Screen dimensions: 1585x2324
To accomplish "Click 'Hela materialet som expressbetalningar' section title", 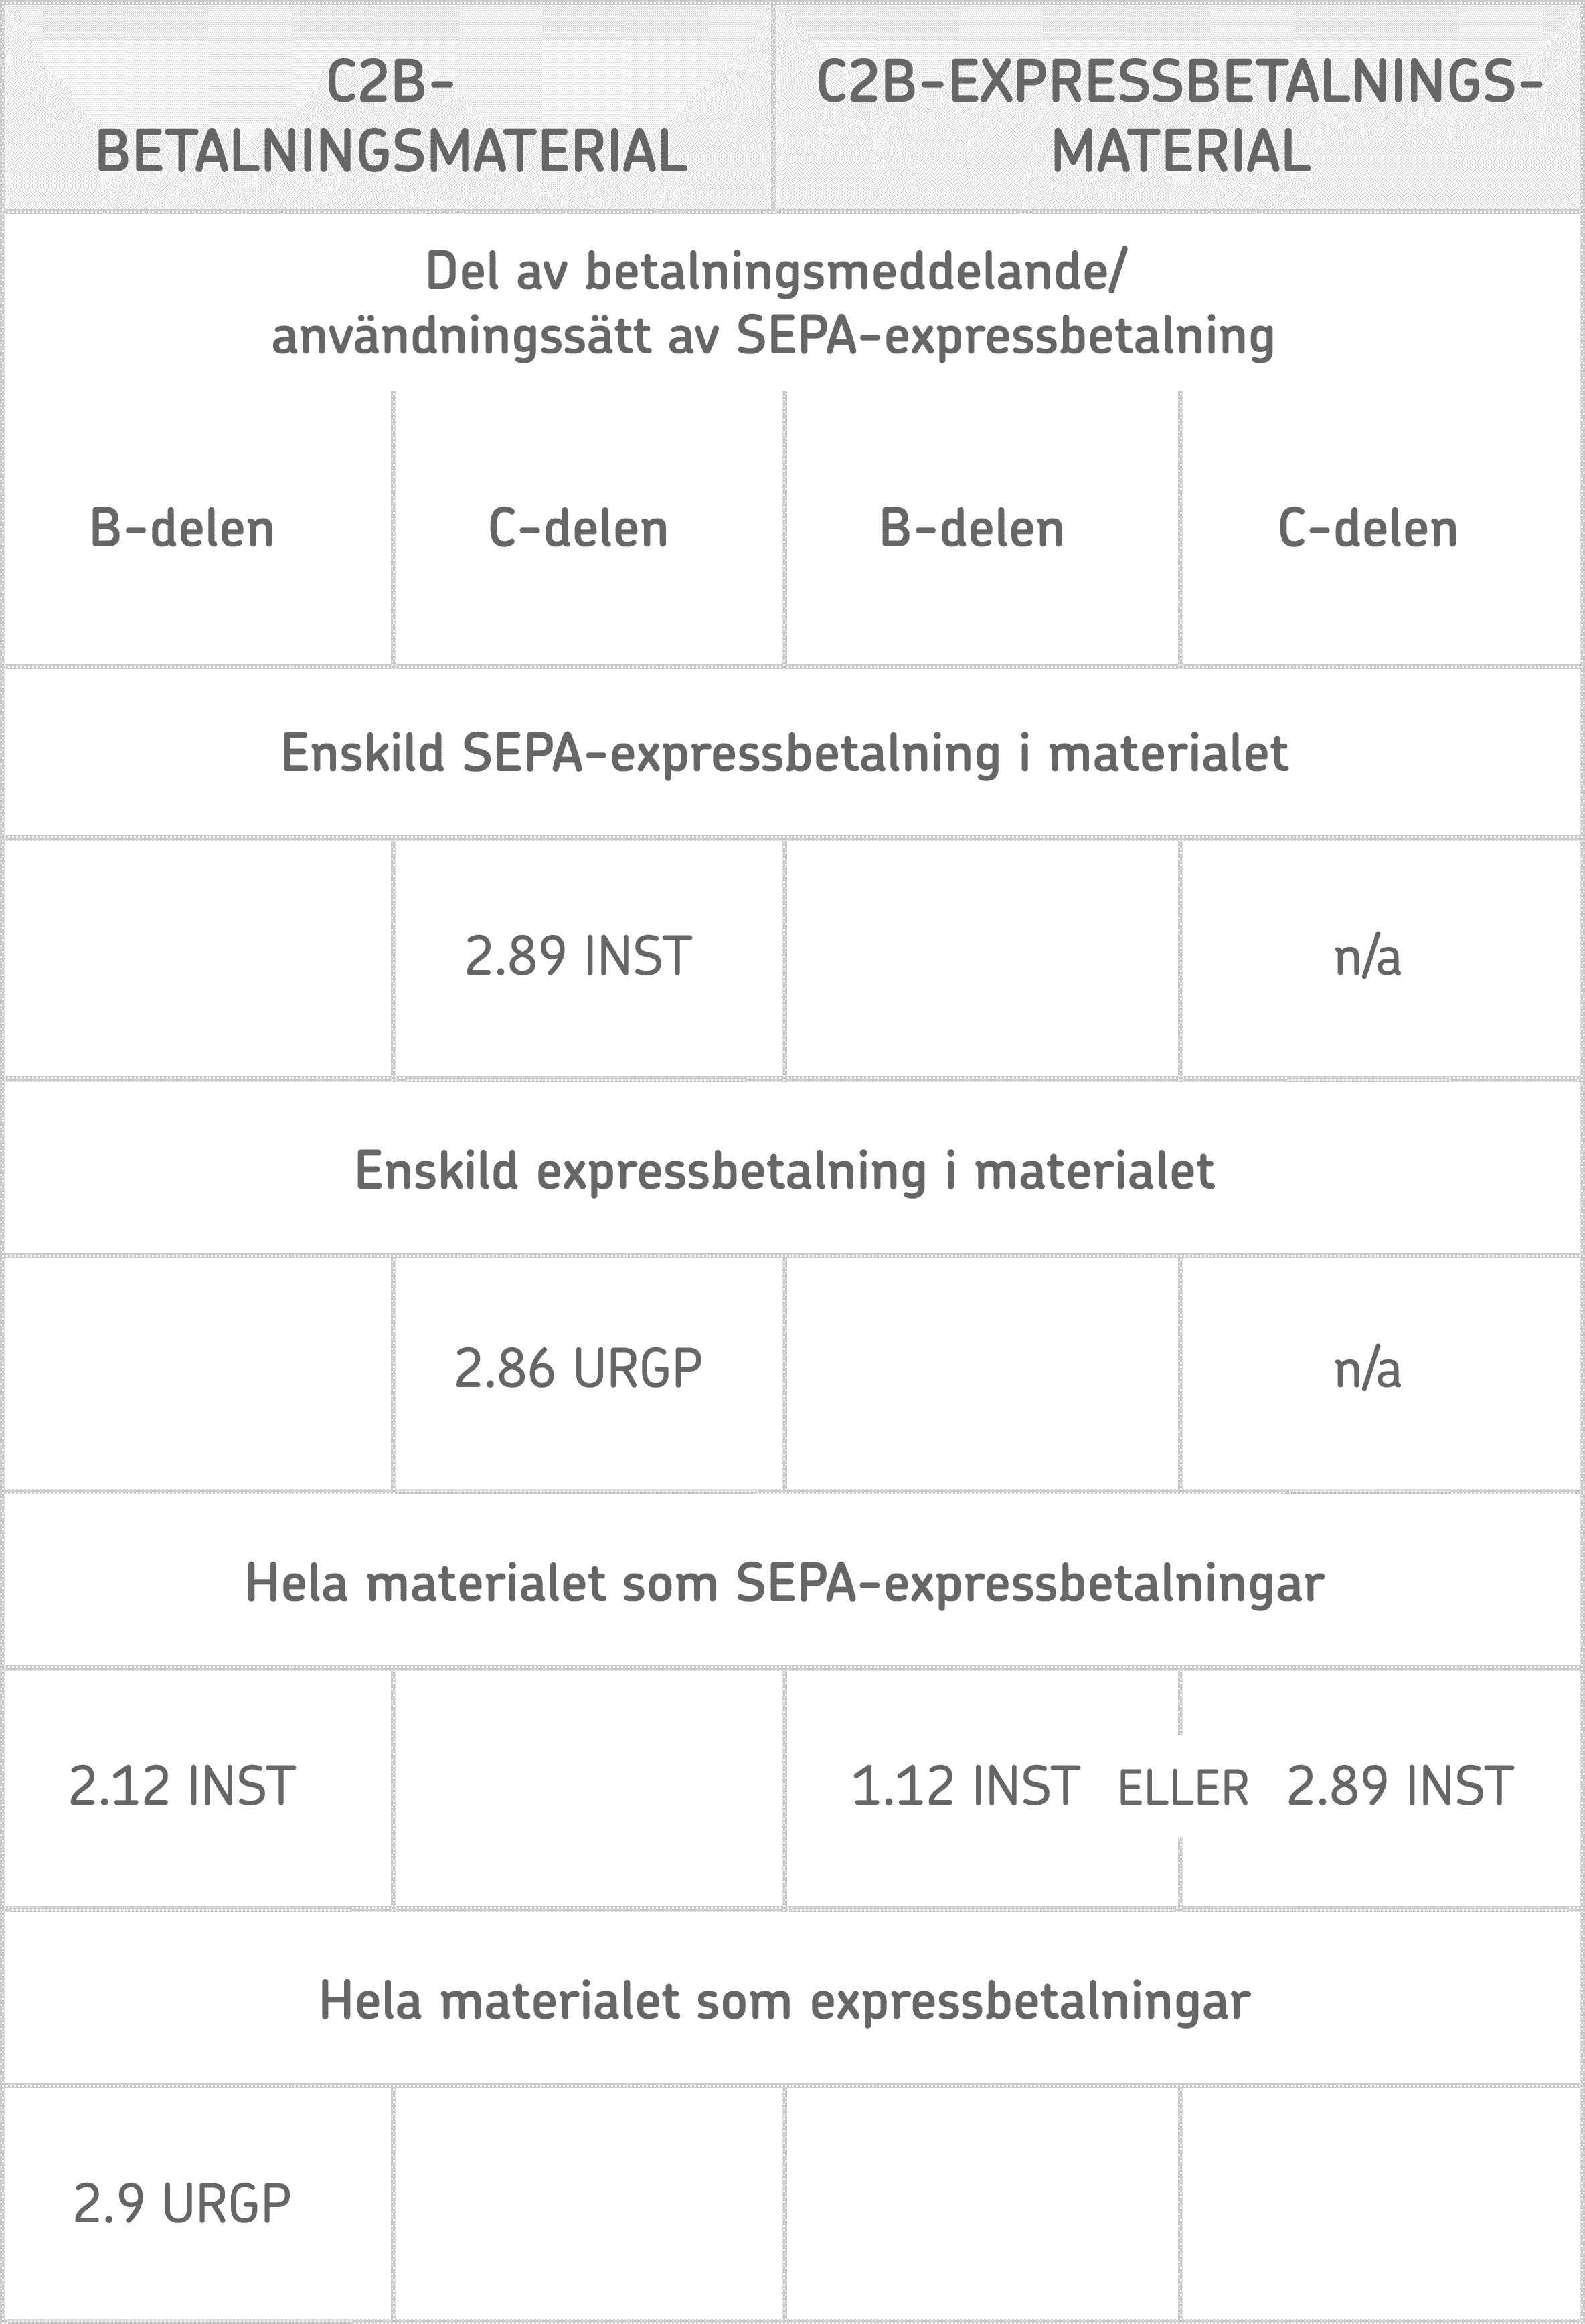I will [785, 2002].
